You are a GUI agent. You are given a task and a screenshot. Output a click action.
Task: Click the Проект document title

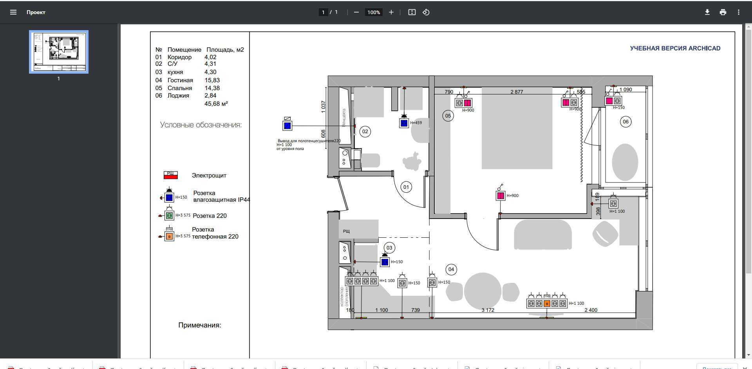click(36, 12)
